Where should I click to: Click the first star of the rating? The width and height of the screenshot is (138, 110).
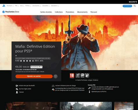click(x=21, y=61)
